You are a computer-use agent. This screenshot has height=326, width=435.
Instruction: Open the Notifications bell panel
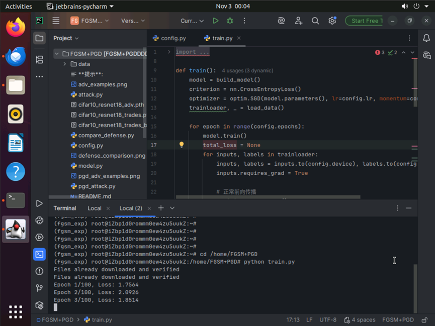click(x=426, y=38)
